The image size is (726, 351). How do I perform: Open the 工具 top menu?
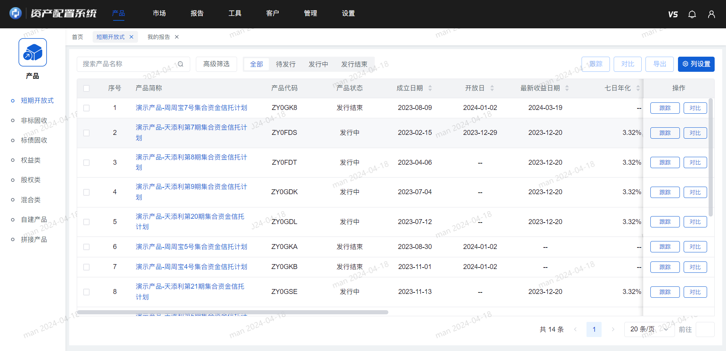[235, 14]
